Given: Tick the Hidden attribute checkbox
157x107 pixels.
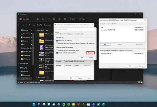Looking at the screenshot, I should click(x=74, y=66).
